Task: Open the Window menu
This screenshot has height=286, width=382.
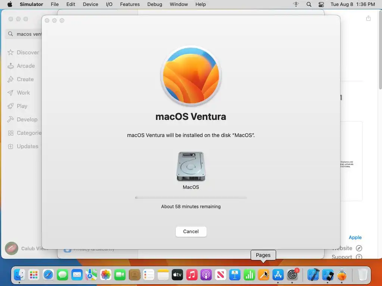Action: click(x=179, y=4)
